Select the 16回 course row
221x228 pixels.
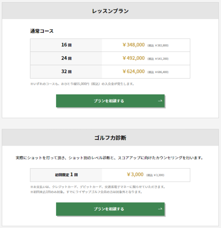(110, 45)
